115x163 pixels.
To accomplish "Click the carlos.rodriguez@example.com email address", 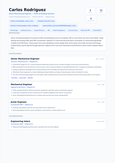I will point(19,17).
